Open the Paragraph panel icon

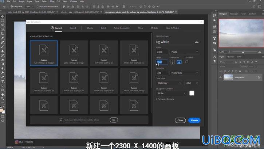(214, 61)
